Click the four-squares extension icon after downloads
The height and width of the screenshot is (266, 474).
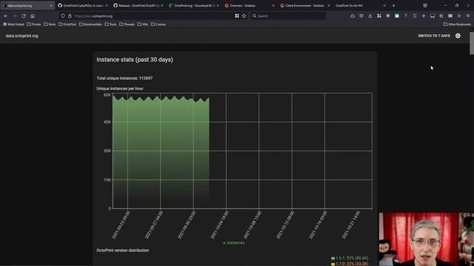379,16
